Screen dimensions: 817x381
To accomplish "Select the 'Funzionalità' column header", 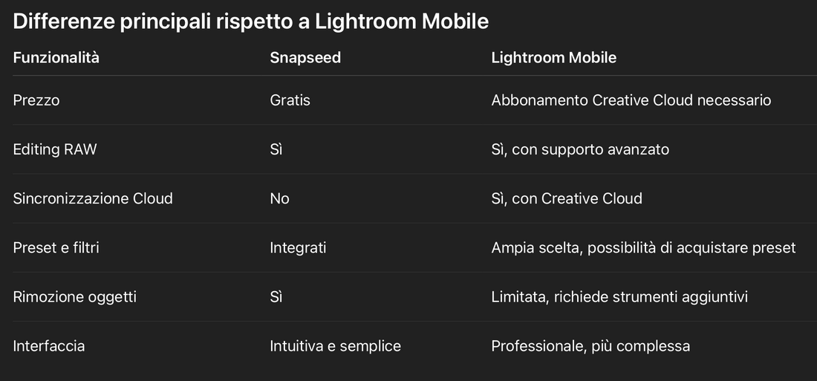I will (x=56, y=58).
